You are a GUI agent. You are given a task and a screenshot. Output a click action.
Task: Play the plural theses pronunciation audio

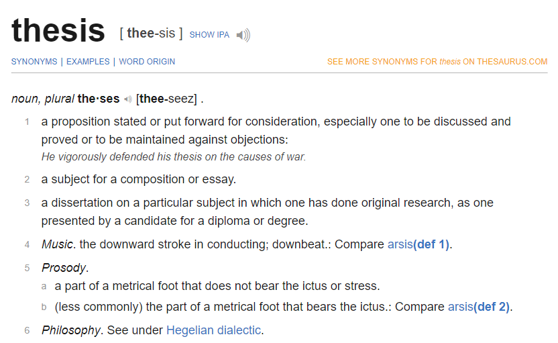pos(127,99)
